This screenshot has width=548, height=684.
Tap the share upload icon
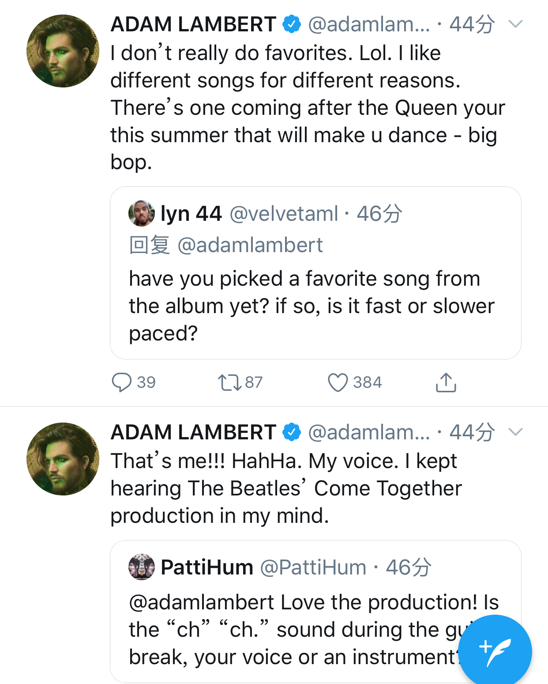pyautogui.click(x=446, y=382)
